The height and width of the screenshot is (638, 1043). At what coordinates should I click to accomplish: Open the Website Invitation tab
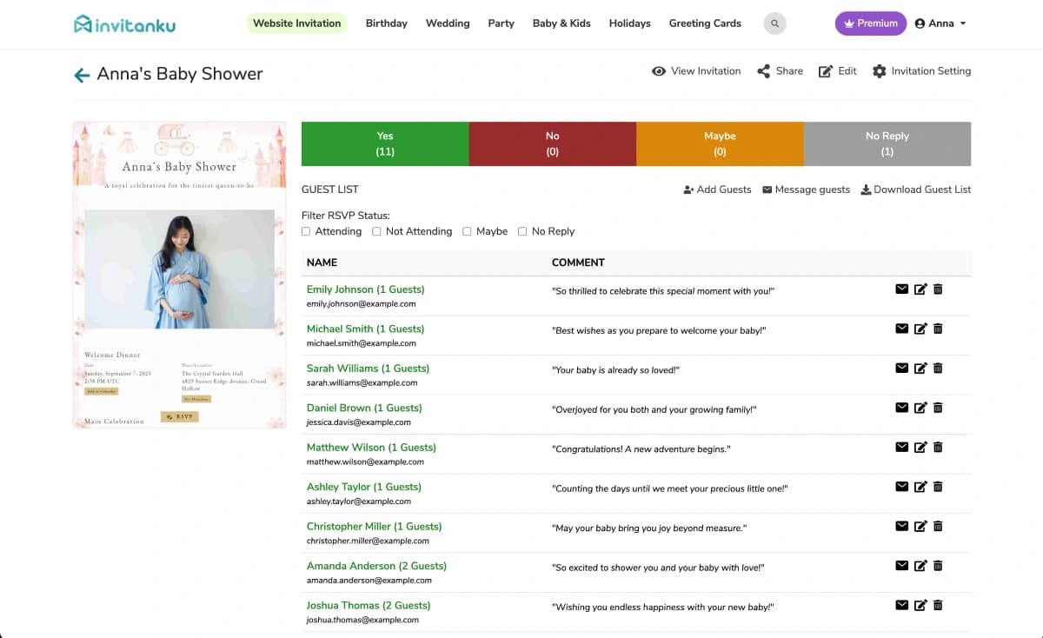pyautogui.click(x=296, y=23)
